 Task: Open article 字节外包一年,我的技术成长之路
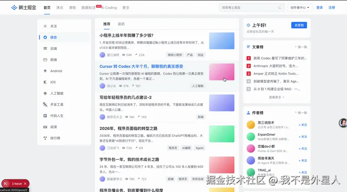pyautogui.click(x=129, y=159)
